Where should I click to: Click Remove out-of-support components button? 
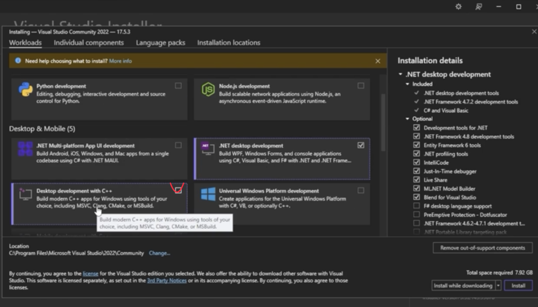482,248
